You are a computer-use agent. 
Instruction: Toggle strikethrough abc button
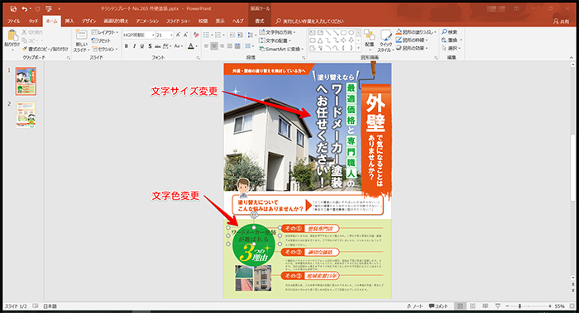point(158,46)
